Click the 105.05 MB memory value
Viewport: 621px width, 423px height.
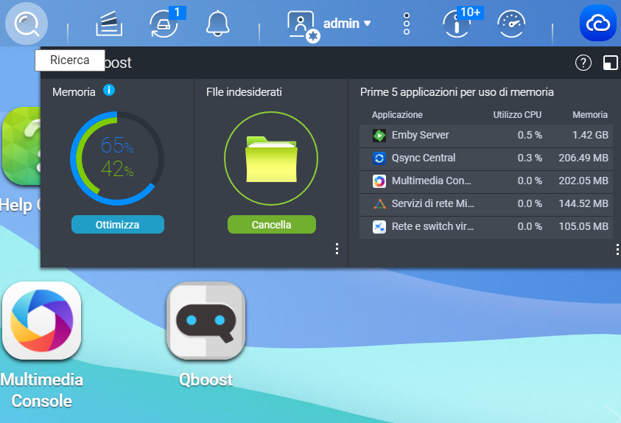tap(583, 226)
